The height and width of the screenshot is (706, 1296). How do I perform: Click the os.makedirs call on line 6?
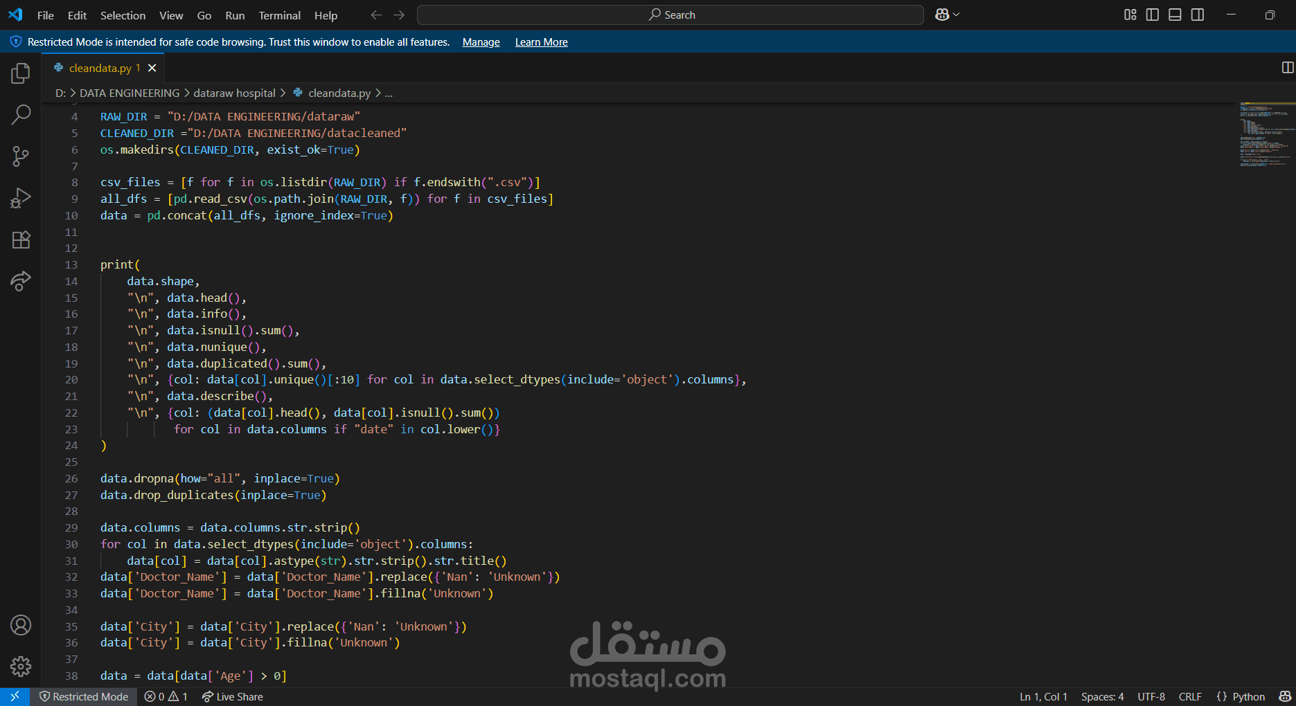(x=230, y=150)
